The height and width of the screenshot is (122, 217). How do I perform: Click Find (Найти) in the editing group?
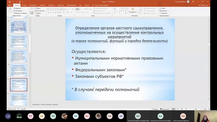click(162, 8)
